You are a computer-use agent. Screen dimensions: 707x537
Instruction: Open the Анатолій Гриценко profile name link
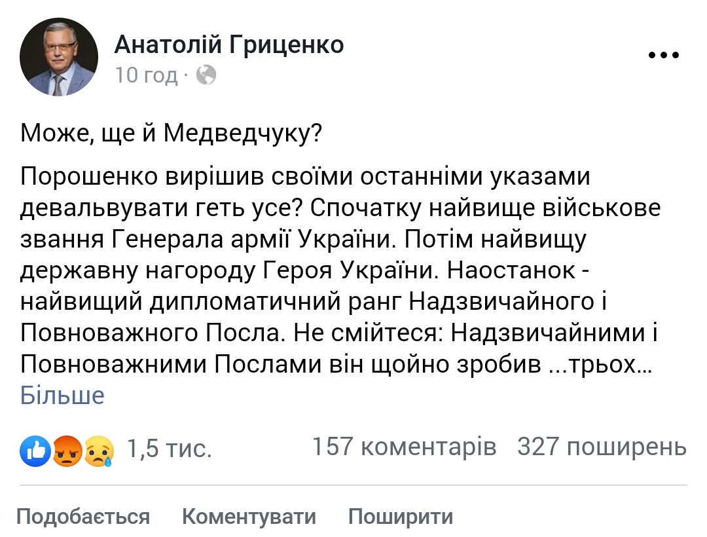(x=229, y=45)
